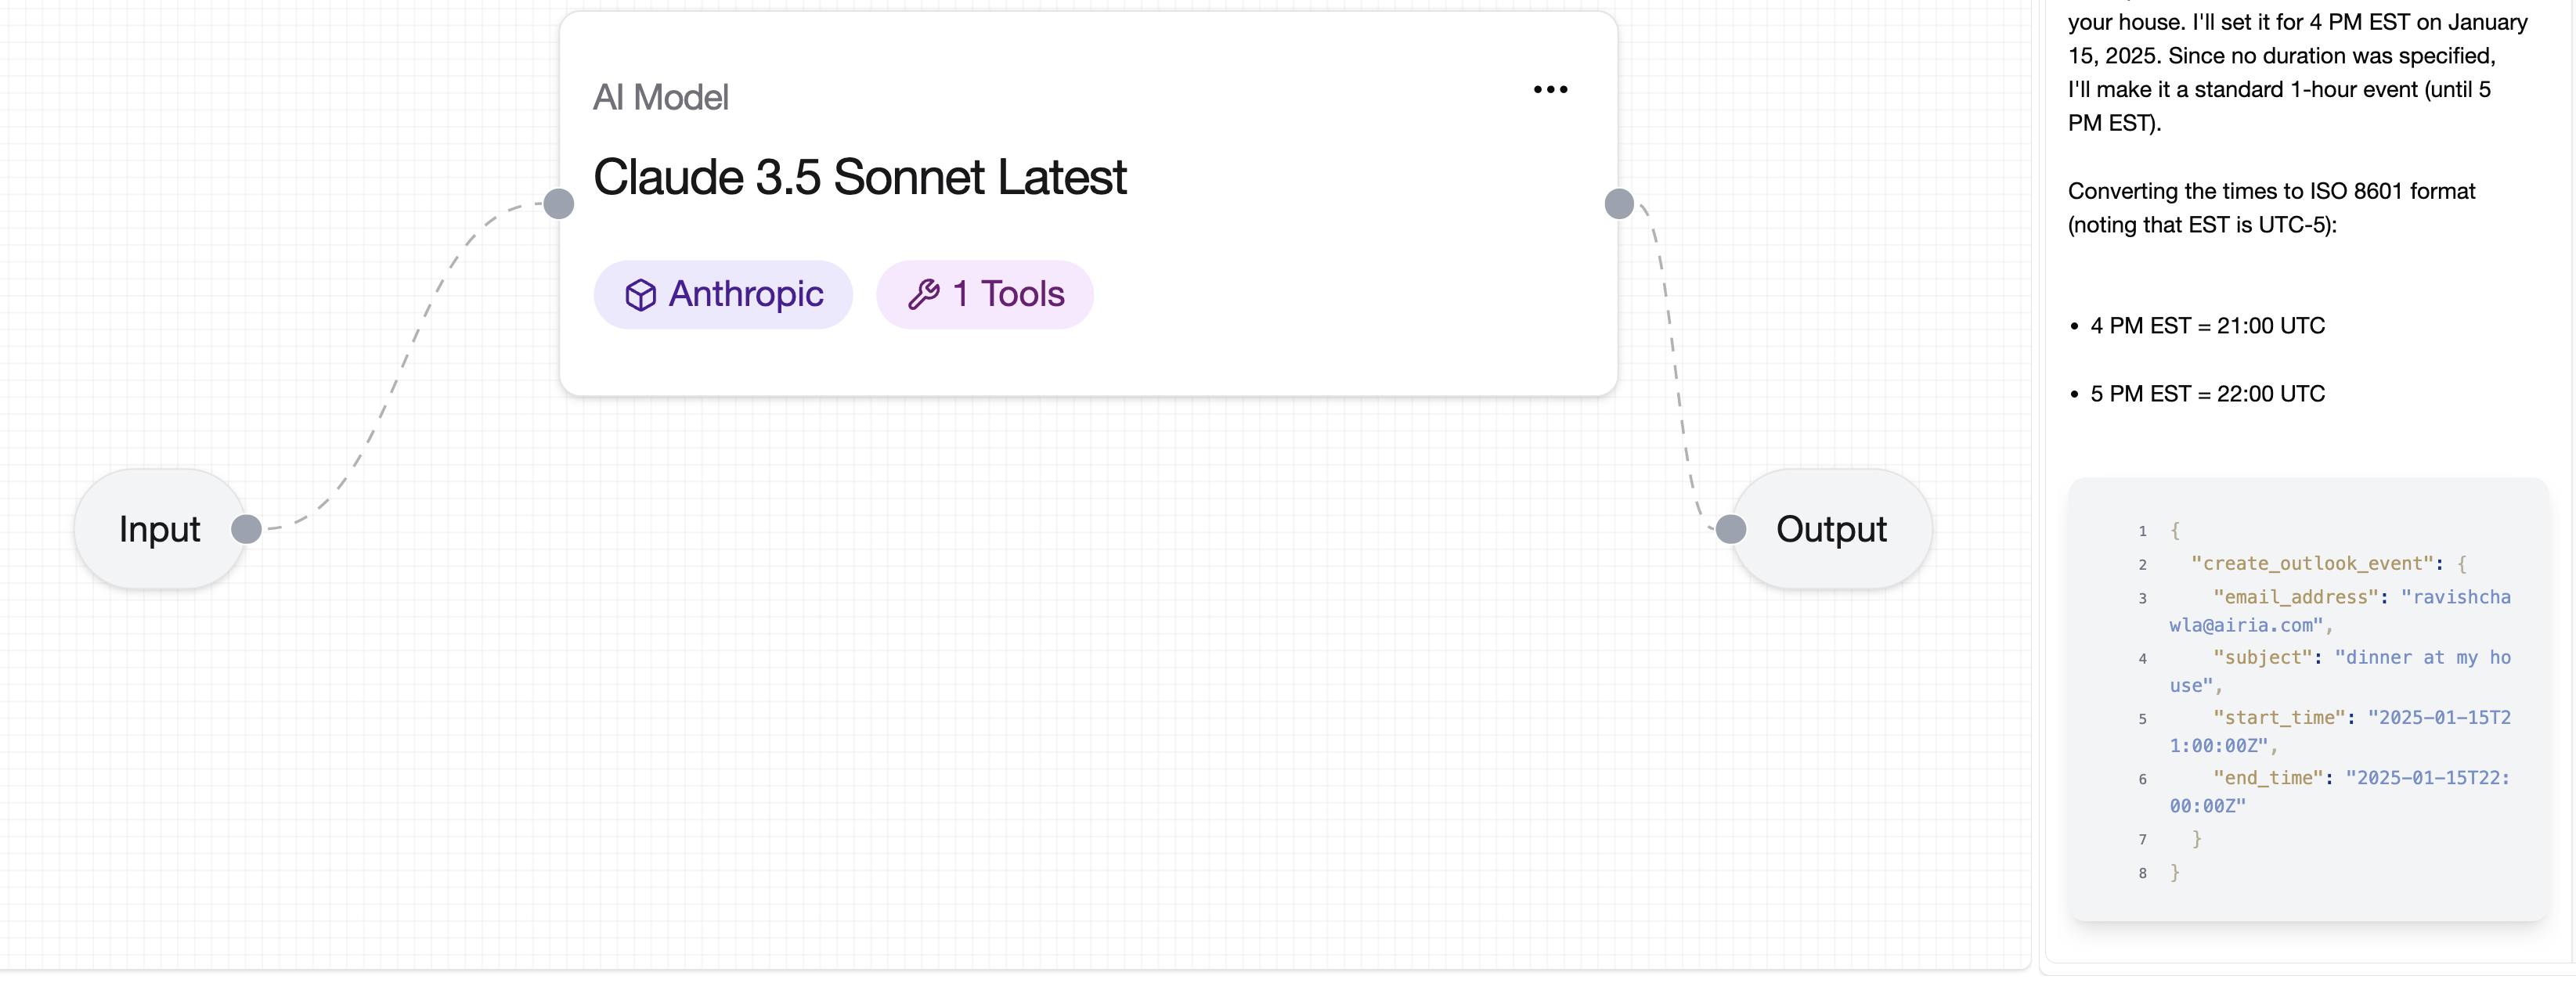Click the Output node's input connector dot
The height and width of the screenshot is (983, 2576).
click(1730, 529)
